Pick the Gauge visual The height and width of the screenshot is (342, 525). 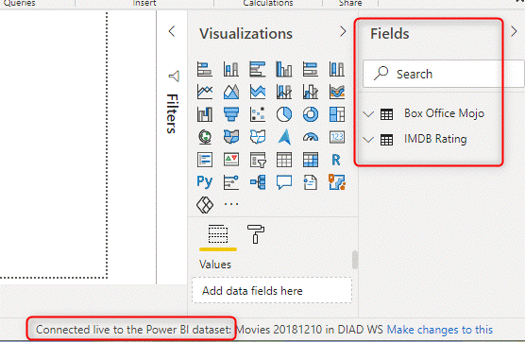point(311,137)
